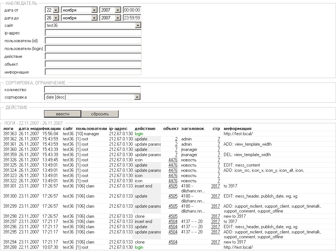Open object link 4505 in log row 391298
This screenshot has height=251, width=336.
(x=173, y=216)
